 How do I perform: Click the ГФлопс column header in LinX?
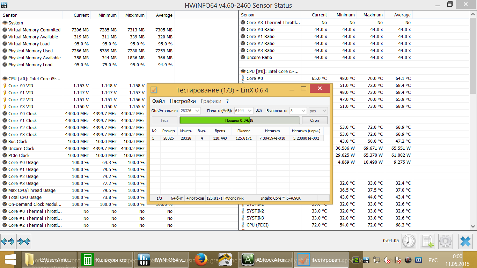coord(244,131)
